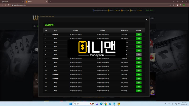This screenshot has width=189, height=106.
Task: Click the 60,000원 amount in row 15
Action: pos(124,91)
